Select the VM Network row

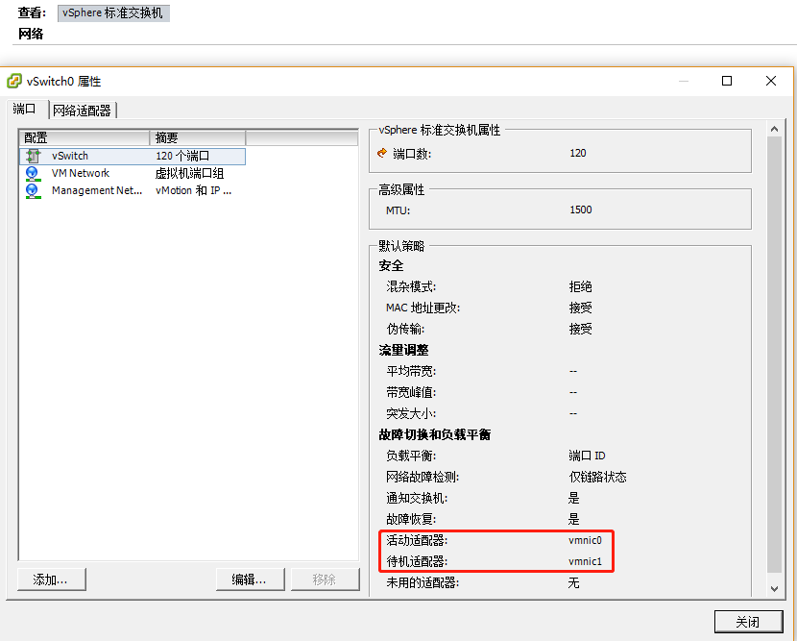coord(133,174)
